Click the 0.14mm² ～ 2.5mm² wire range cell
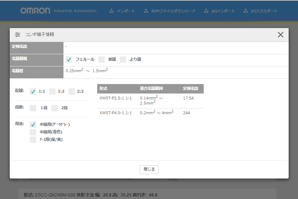This screenshot has height=199, width=298. click(x=151, y=100)
